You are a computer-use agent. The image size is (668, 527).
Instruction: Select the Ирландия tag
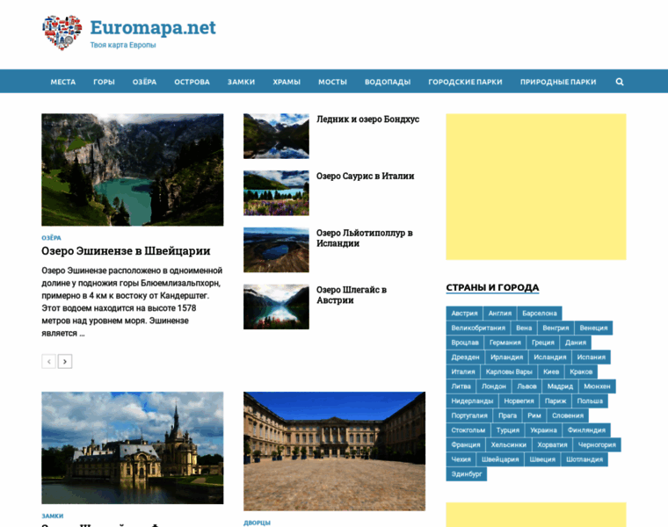point(506,357)
